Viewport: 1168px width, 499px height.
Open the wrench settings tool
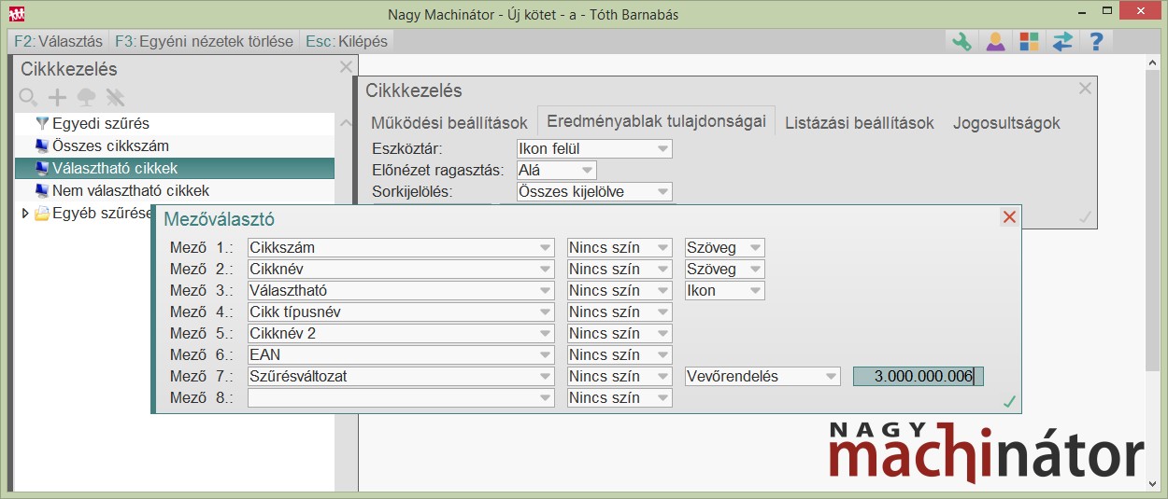[x=961, y=41]
